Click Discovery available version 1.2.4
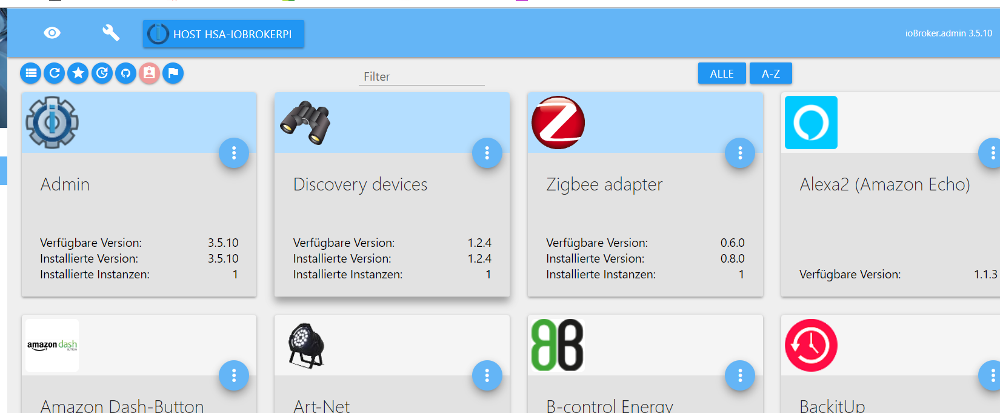1000x413 pixels. click(479, 243)
